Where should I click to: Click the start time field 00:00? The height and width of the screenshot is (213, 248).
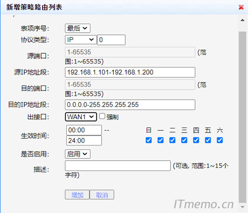click(x=84, y=130)
